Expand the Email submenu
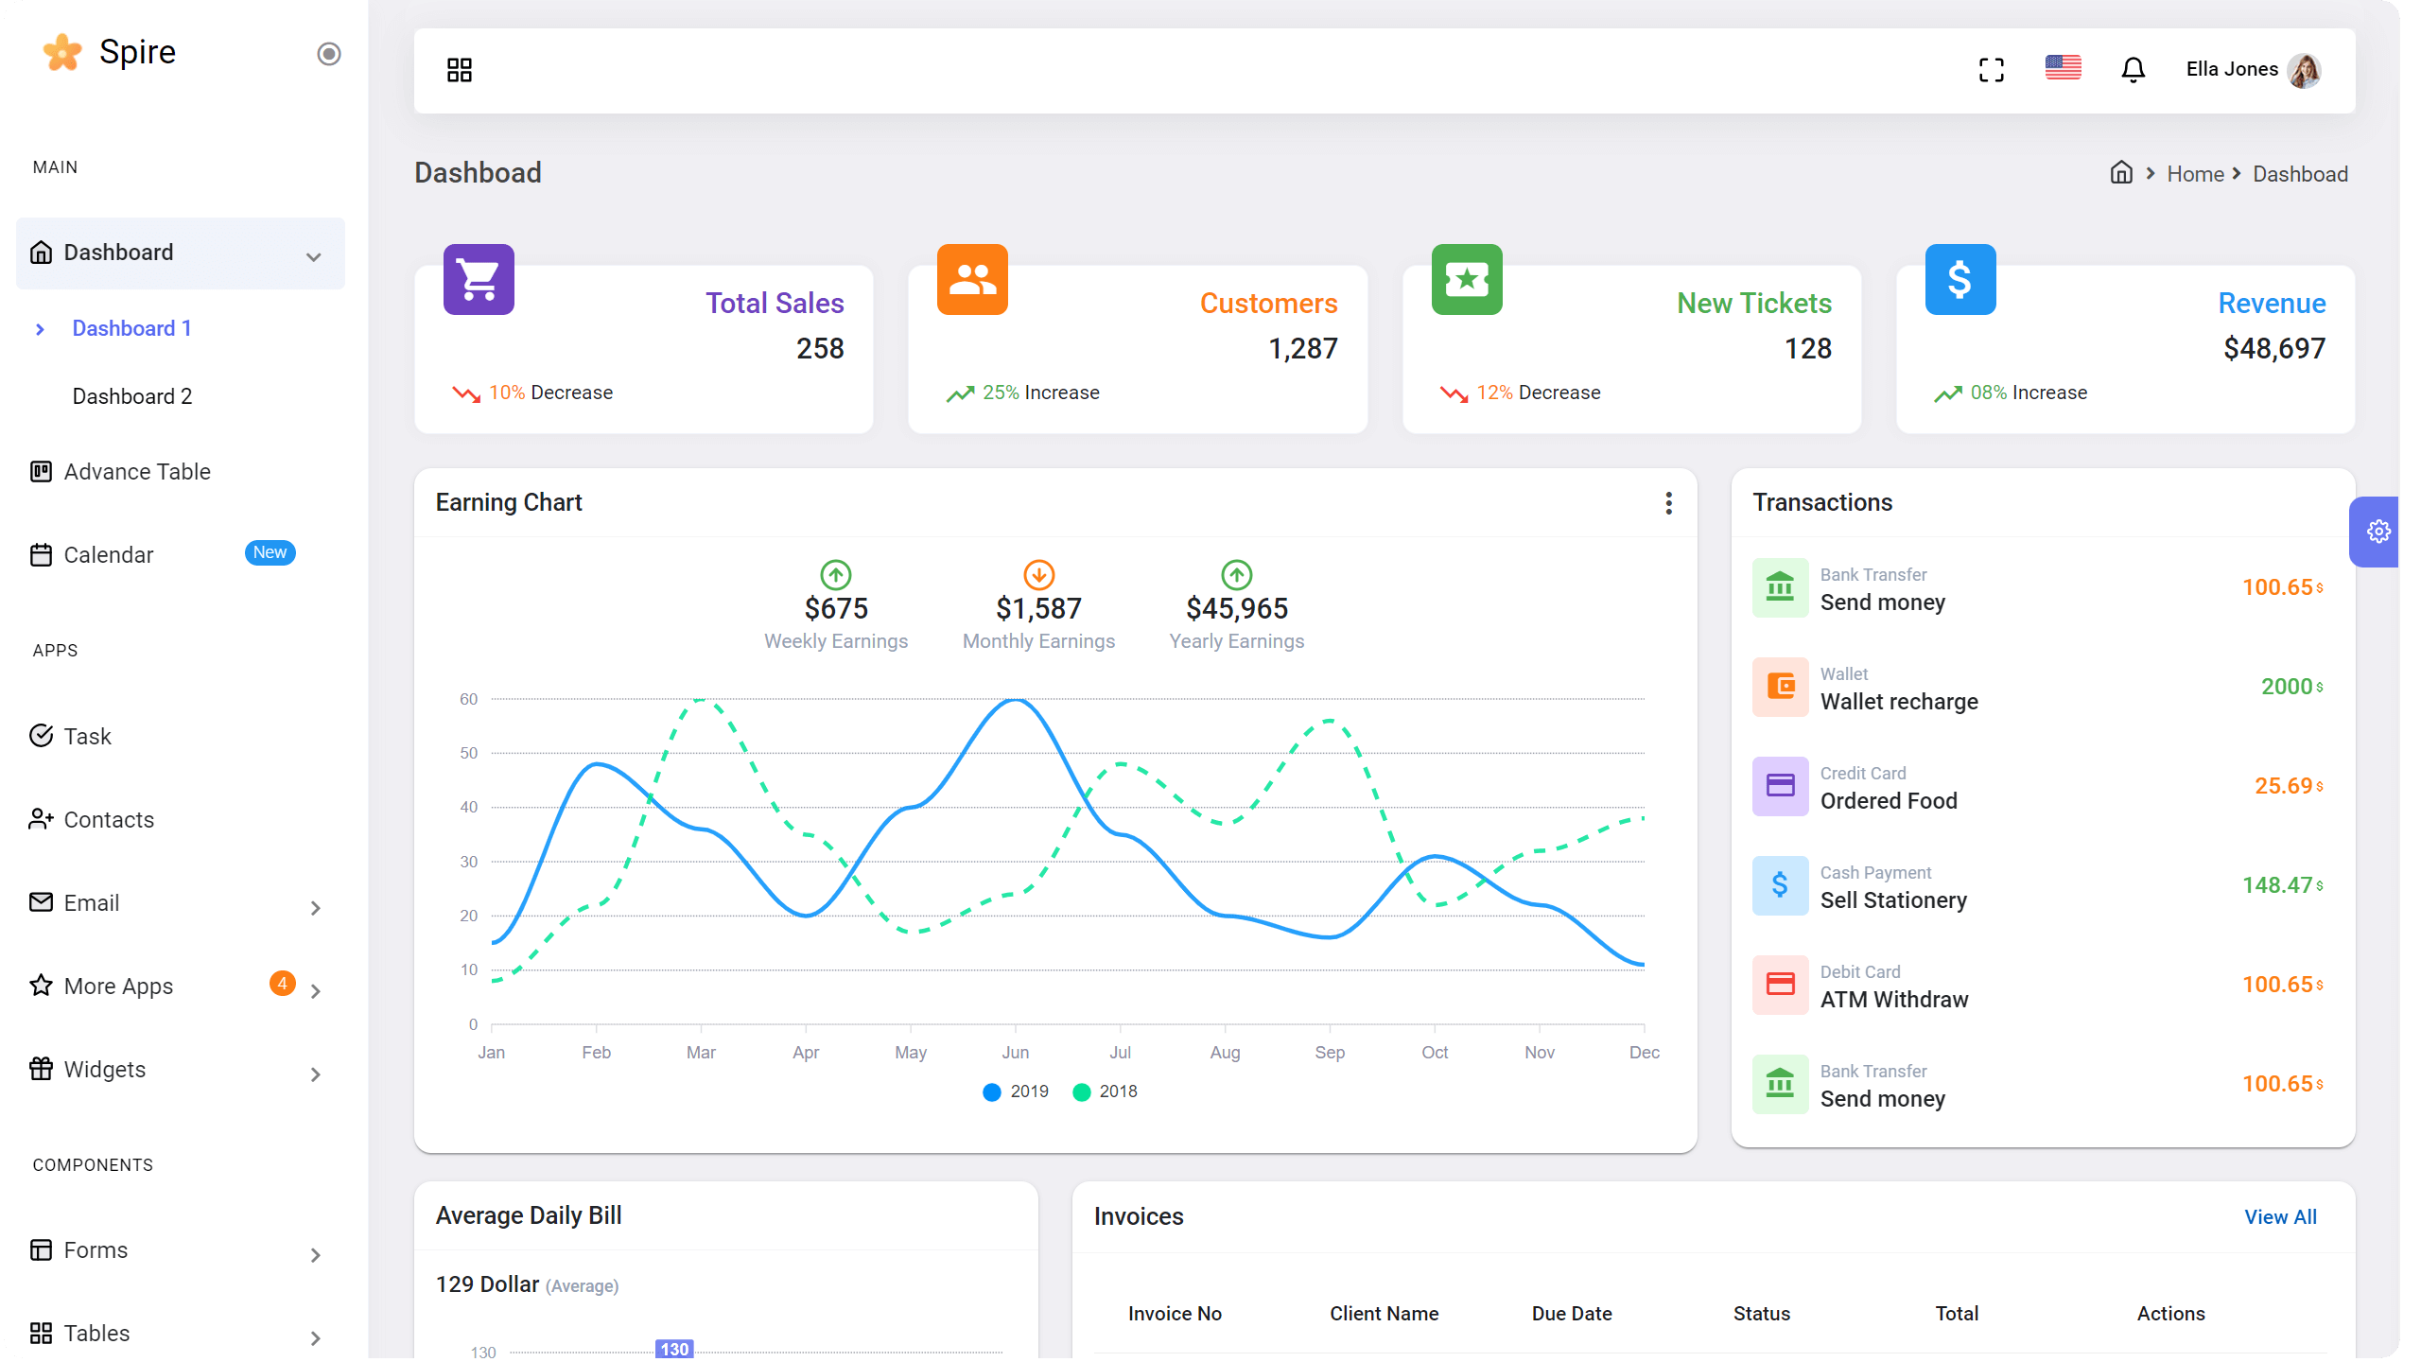Viewport: 2421px width, 1362px height. [x=91, y=902]
